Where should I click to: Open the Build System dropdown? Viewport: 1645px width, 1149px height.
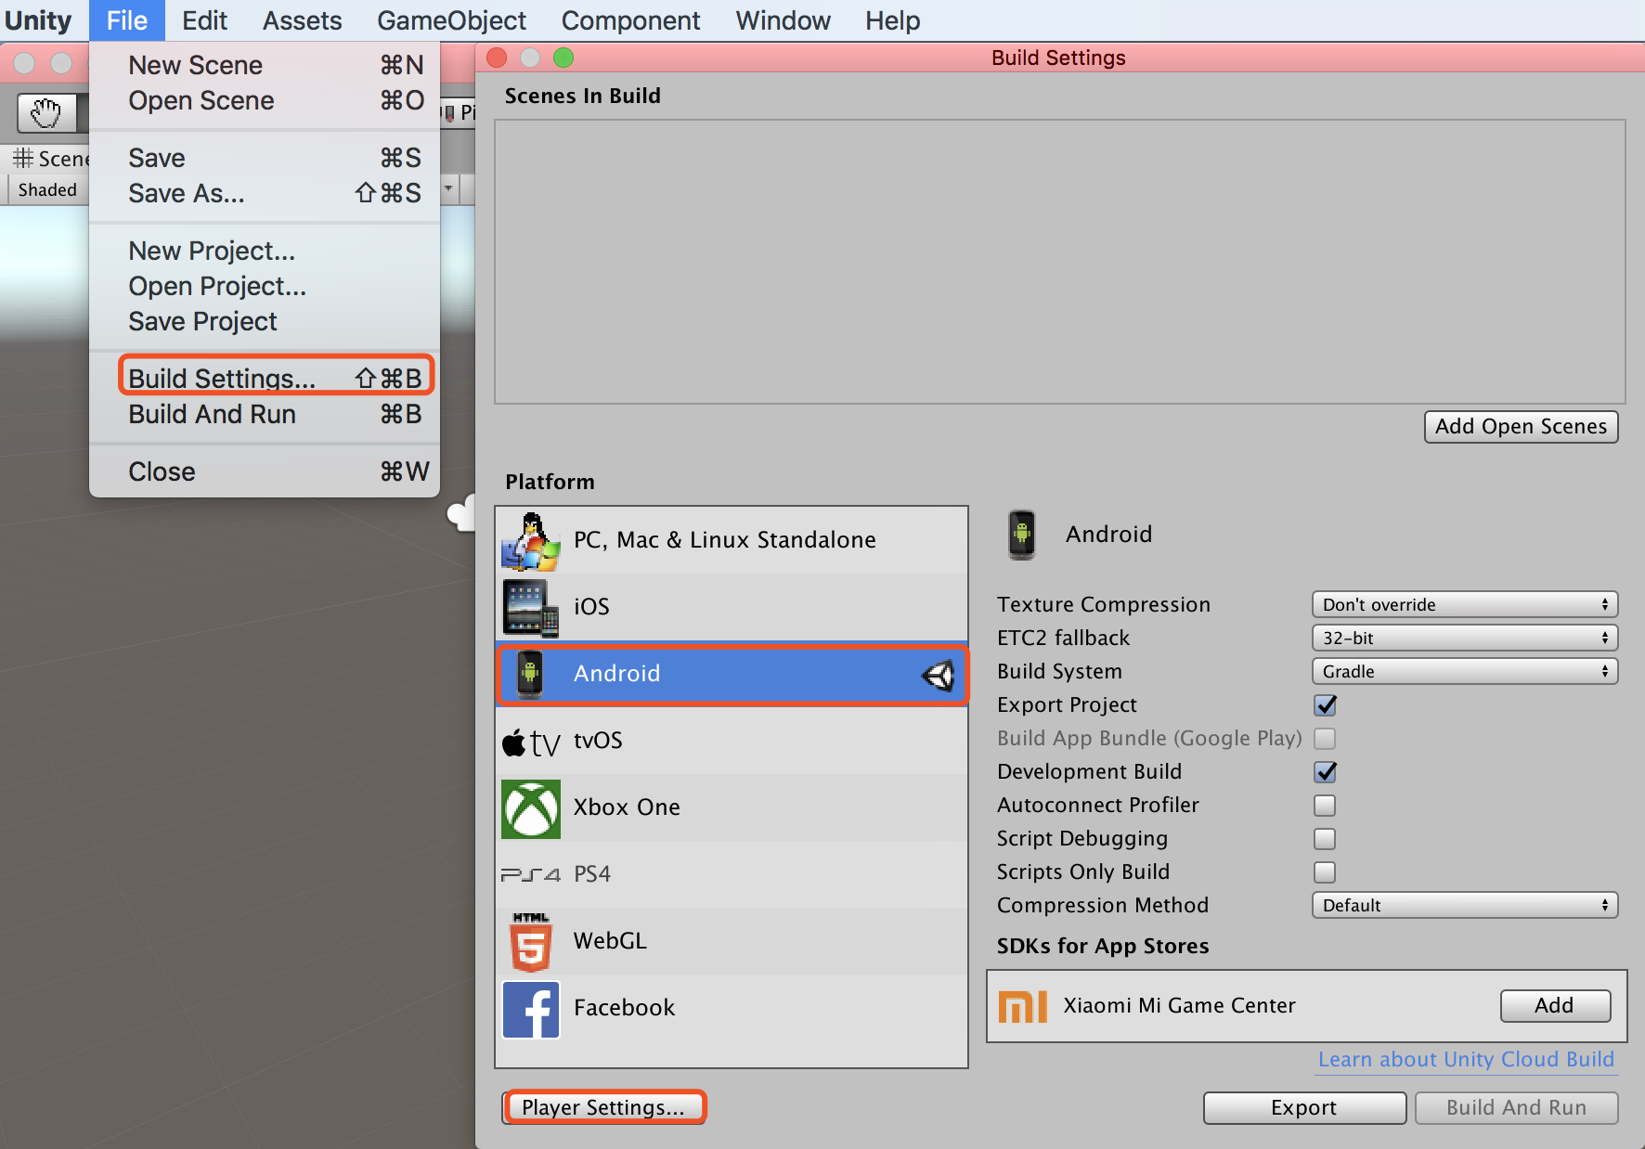(1464, 672)
